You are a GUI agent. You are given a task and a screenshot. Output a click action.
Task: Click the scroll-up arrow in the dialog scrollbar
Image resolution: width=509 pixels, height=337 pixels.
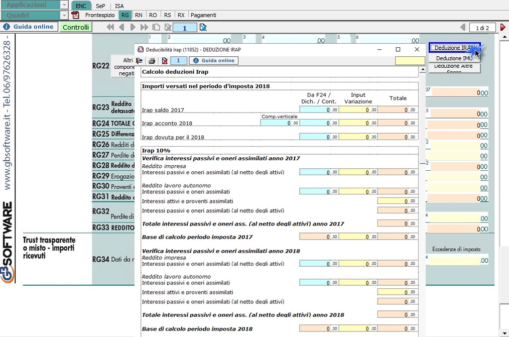(x=422, y=70)
